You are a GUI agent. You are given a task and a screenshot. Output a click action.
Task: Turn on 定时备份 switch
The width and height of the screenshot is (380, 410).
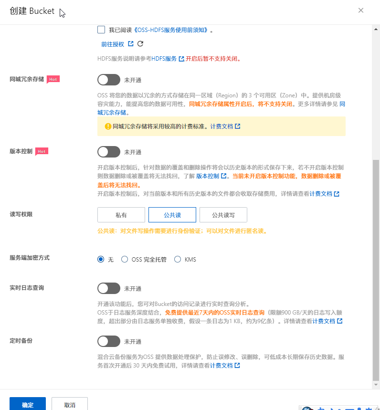pyautogui.click(x=109, y=341)
